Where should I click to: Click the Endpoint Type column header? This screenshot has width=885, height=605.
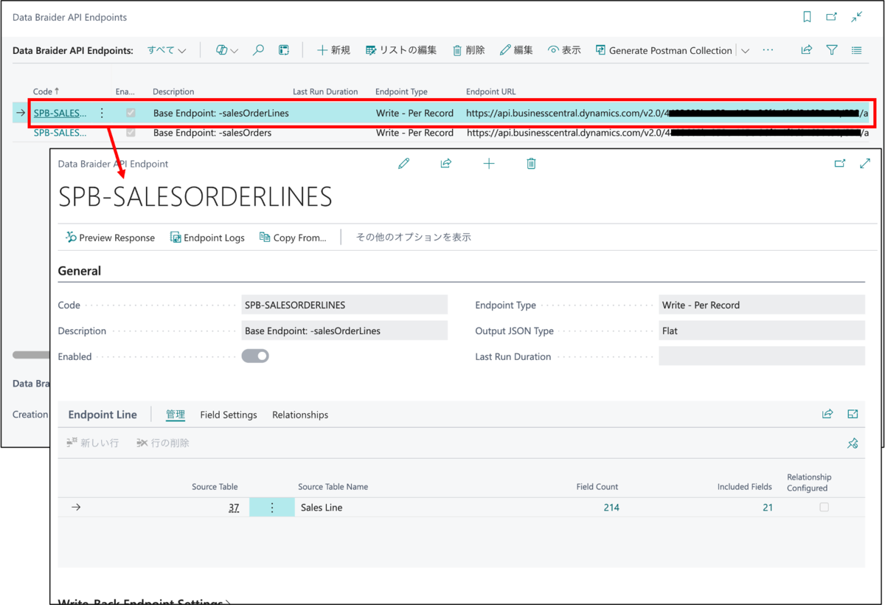(x=401, y=91)
